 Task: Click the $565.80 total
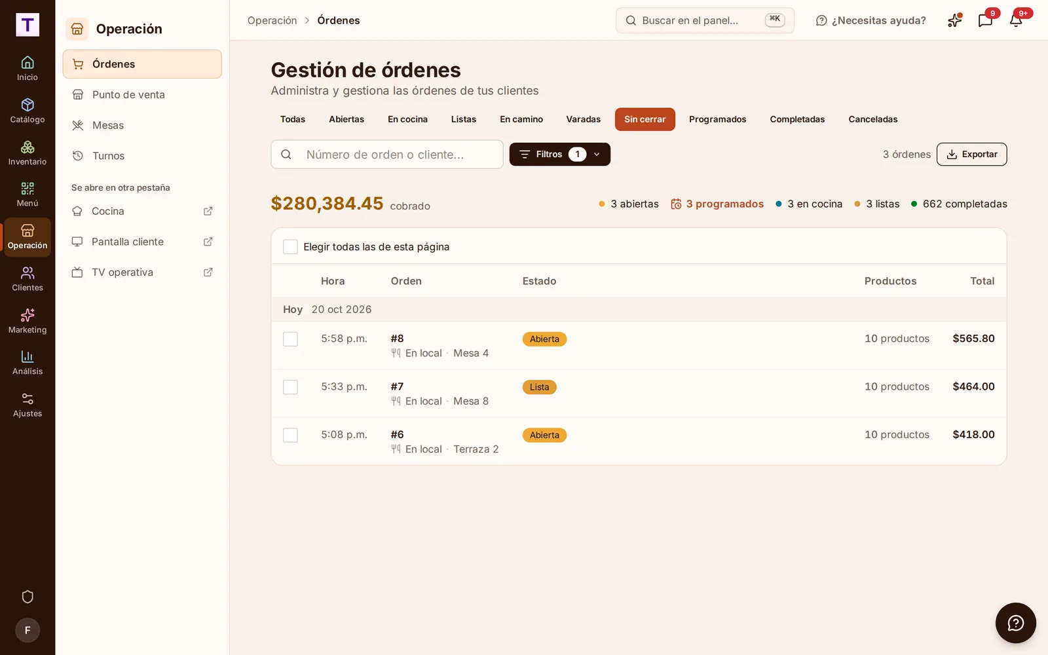[x=973, y=339]
